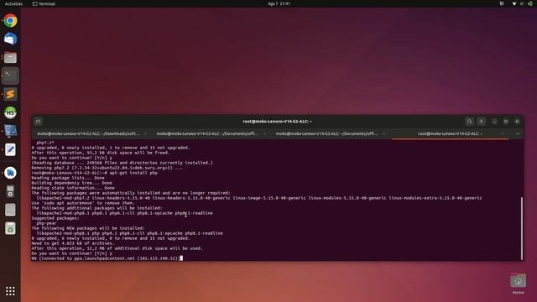Click 'php-pear' in terminal output
This screenshot has height=302, width=537.
coord(47,223)
